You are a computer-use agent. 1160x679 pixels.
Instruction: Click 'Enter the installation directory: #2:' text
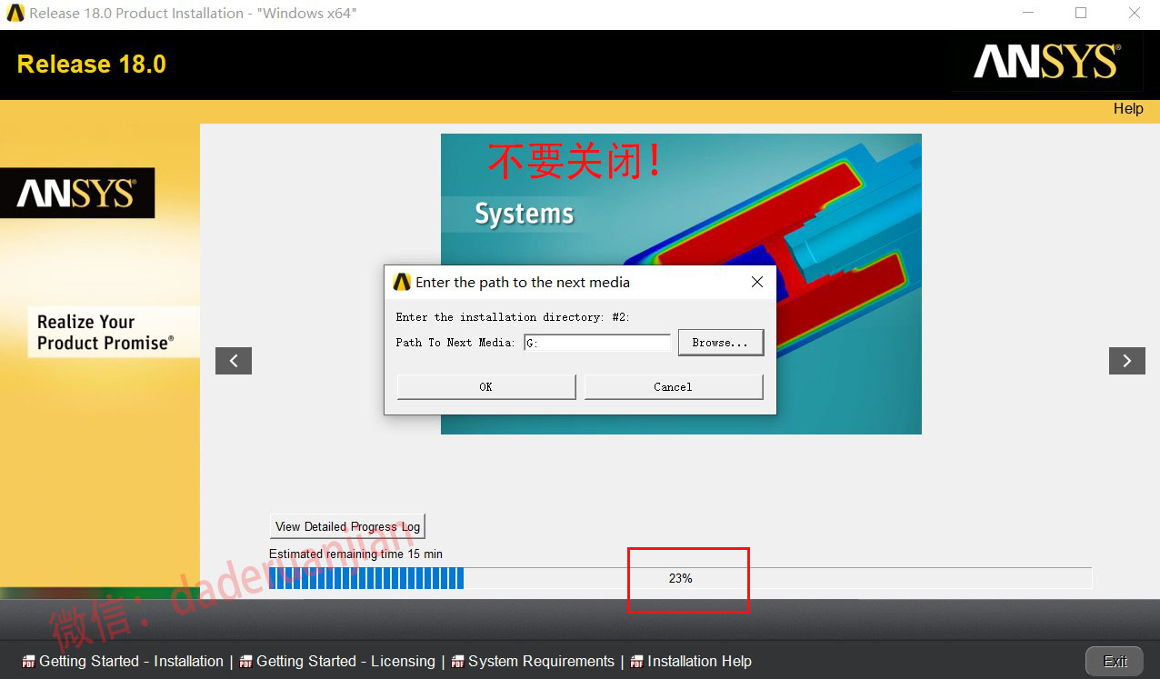[513, 317]
